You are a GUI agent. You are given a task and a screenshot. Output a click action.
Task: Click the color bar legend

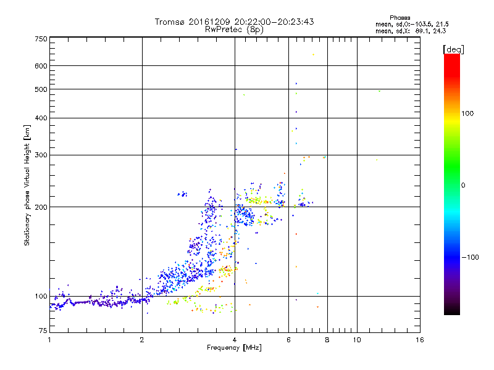[x=452, y=184]
